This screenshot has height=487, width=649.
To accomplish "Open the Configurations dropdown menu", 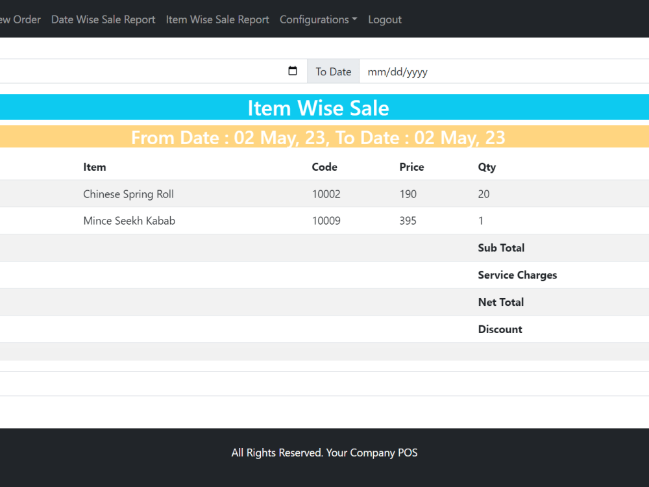I will (x=318, y=19).
